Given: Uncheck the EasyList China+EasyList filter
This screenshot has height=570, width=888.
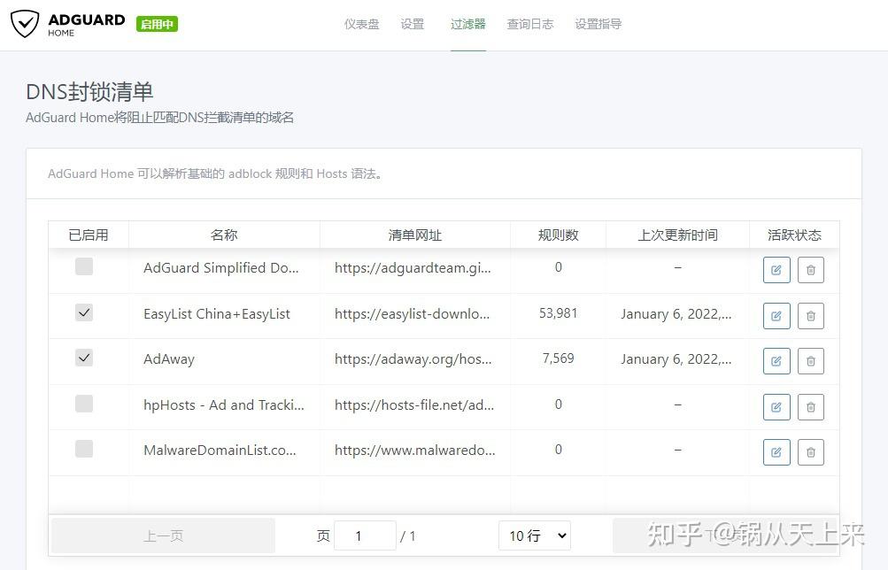Looking at the screenshot, I should click(84, 312).
